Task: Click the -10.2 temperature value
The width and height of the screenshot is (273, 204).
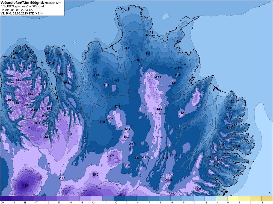Action: click(232, 101)
